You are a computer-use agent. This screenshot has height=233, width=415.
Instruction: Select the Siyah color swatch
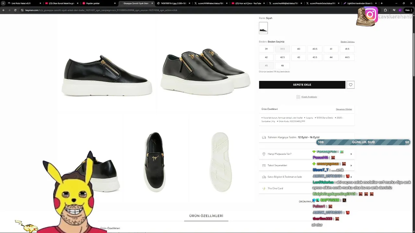[263, 28]
